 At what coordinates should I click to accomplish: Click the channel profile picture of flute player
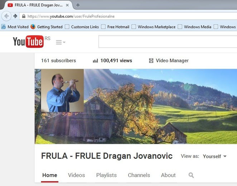click(62, 90)
